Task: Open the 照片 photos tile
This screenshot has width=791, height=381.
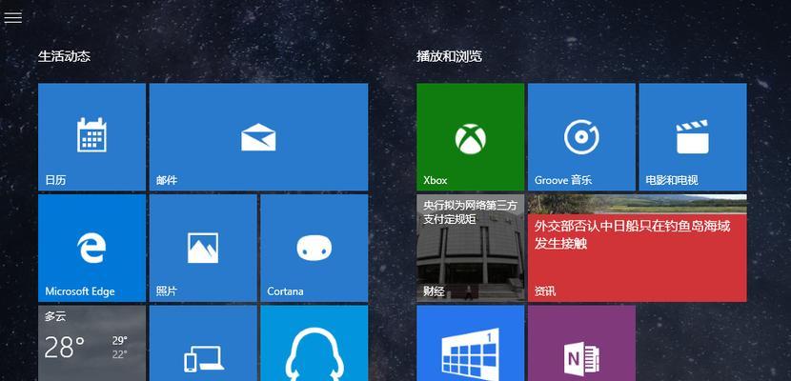Action: point(203,248)
